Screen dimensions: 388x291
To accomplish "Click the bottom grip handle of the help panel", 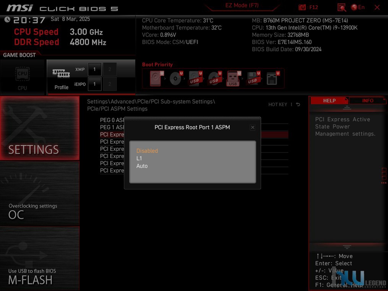I will click(347, 247).
